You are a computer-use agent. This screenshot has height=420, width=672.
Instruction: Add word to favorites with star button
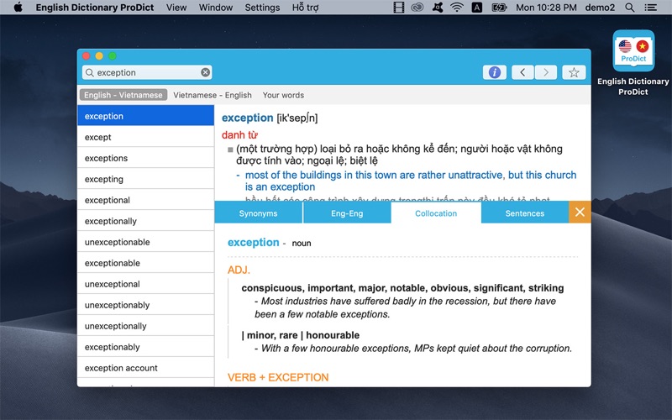[574, 72]
